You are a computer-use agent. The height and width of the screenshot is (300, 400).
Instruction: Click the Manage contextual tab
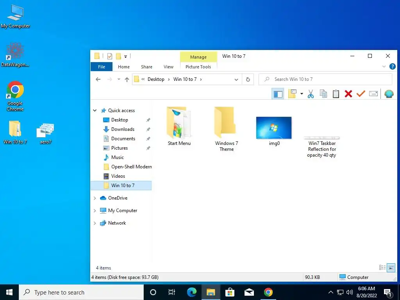(198, 57)
